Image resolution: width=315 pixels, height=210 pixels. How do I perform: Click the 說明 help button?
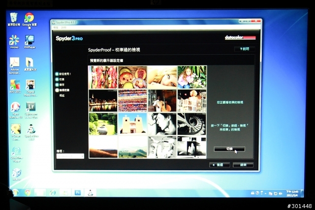[245, 49]
